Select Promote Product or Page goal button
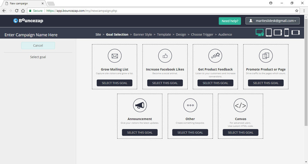Screen dimensions: 308x164 tap(266, 83)
